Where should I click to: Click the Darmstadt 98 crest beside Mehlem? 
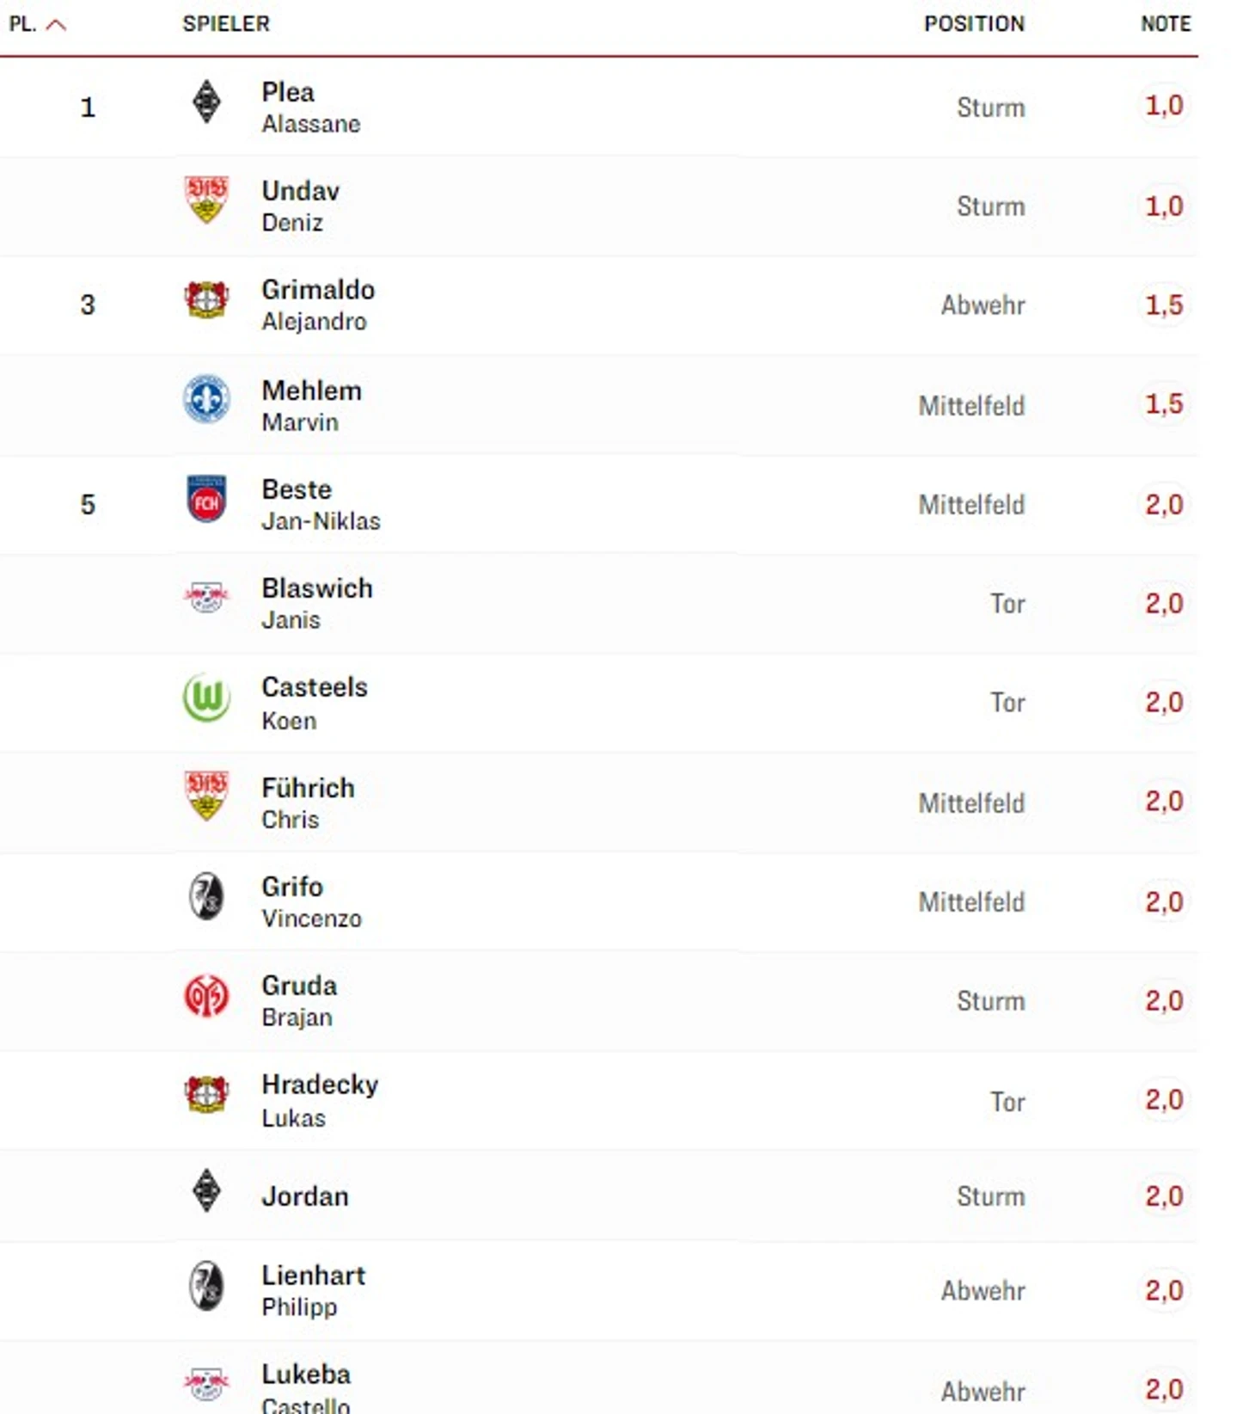click(x=206, y=400)
